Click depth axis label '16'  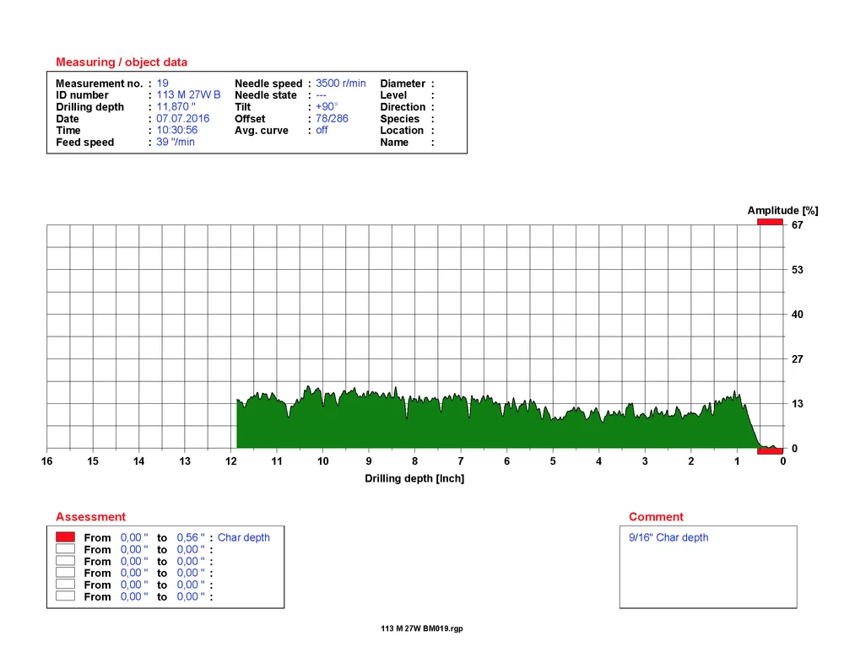[46, 461]
